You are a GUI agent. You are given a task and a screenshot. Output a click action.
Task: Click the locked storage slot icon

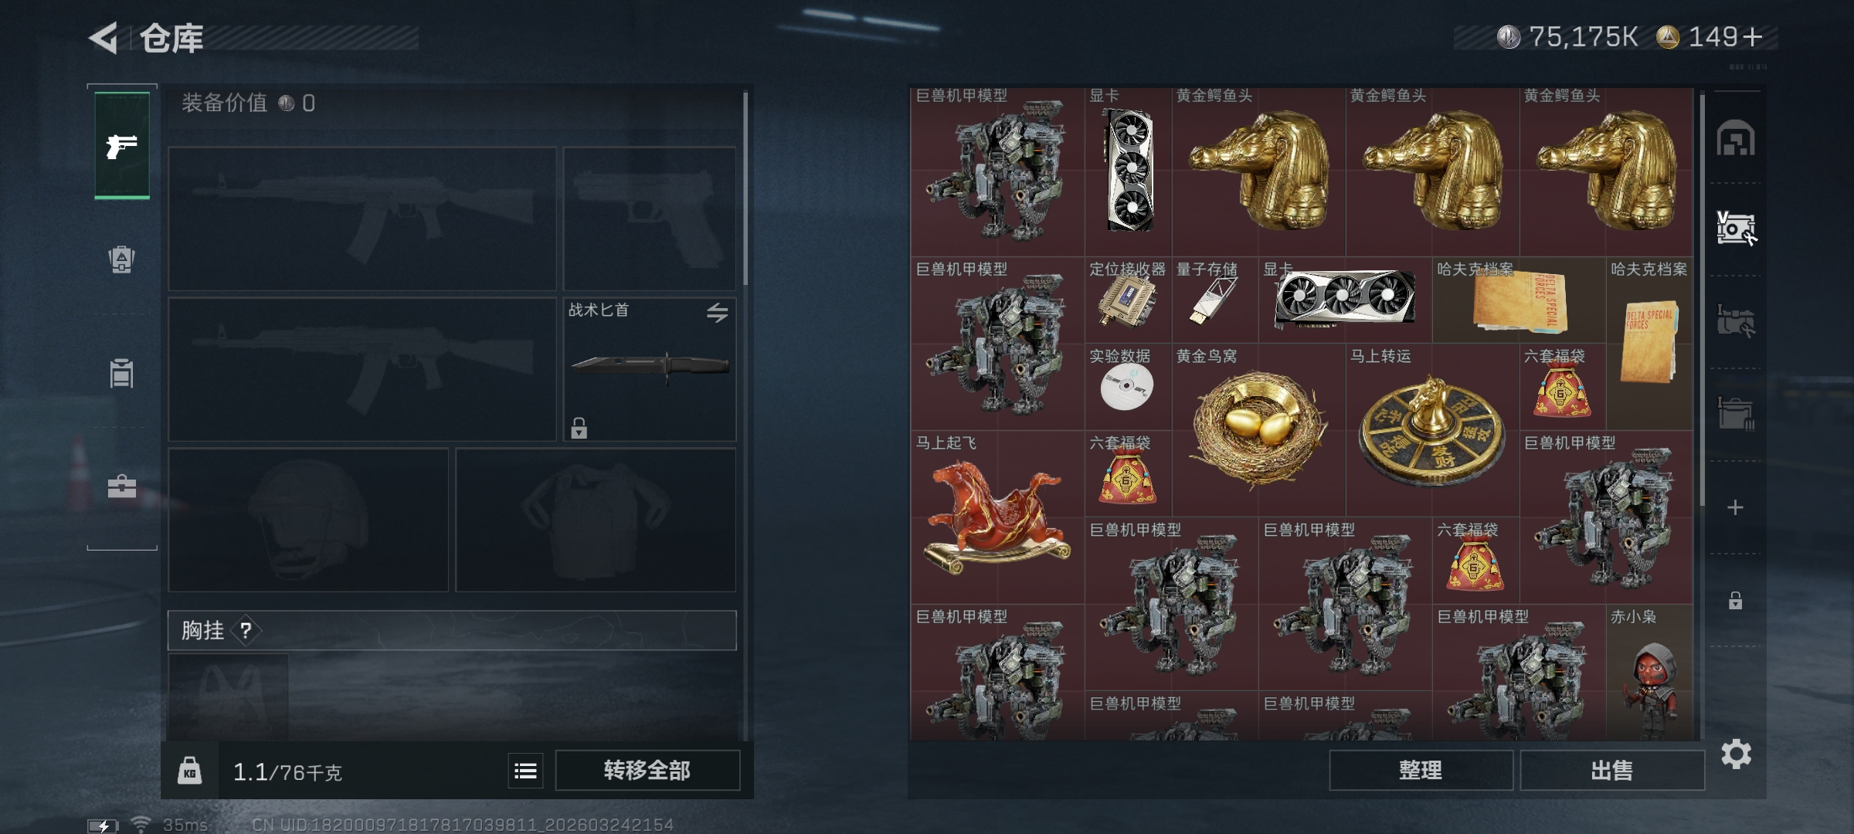point(1735,601)
